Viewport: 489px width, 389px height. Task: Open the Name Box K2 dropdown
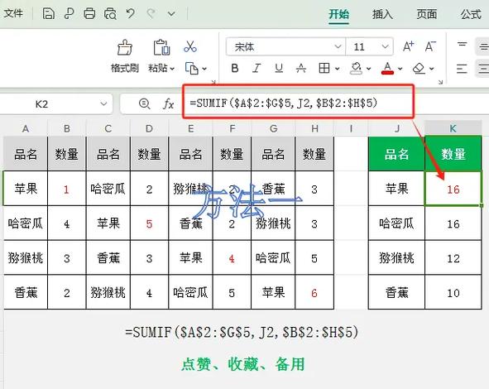103,103
